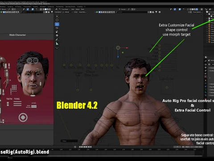Open the Pose menu in viewport header
The image size is (214, 161).
[x=82, y=9]
